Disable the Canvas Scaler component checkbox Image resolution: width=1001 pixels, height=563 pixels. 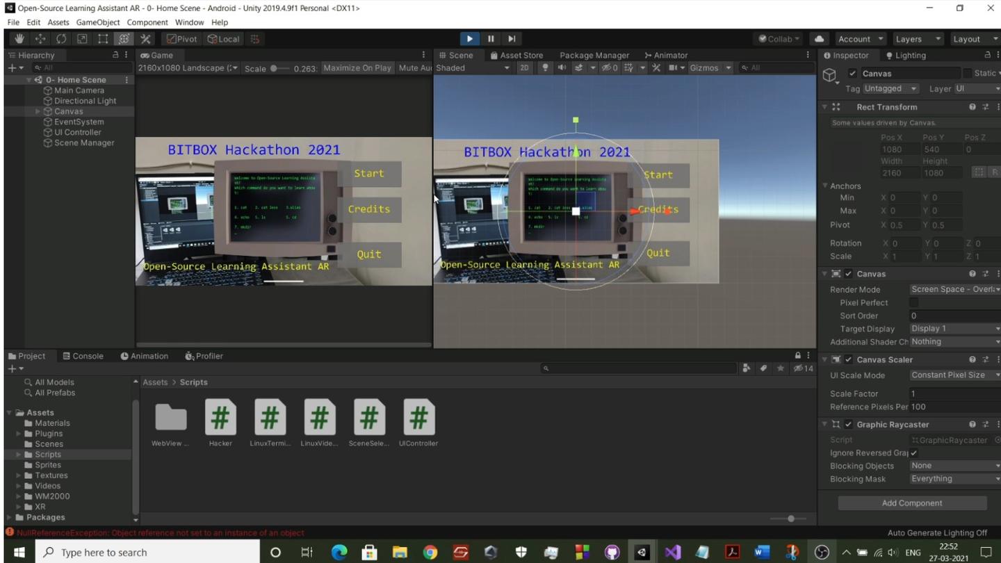click(x=849, y=359)
